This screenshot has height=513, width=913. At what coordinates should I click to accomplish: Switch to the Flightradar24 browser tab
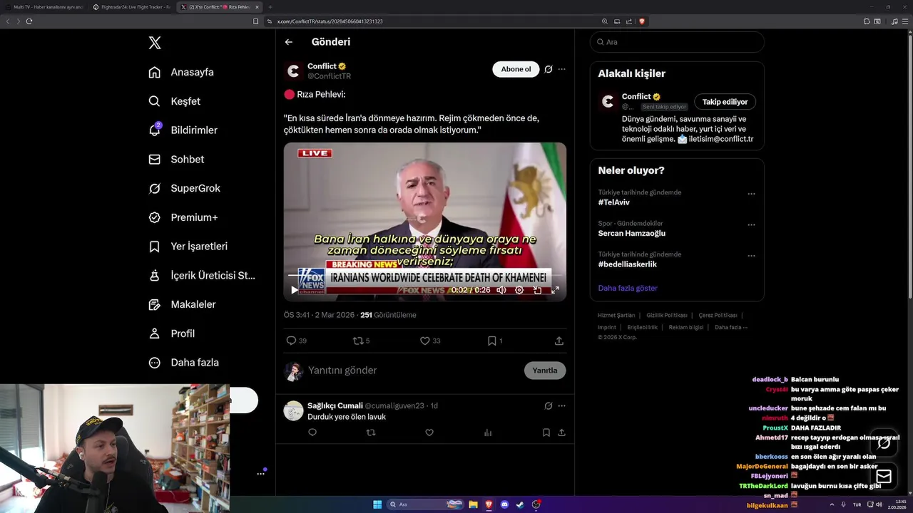pos(132,7)
